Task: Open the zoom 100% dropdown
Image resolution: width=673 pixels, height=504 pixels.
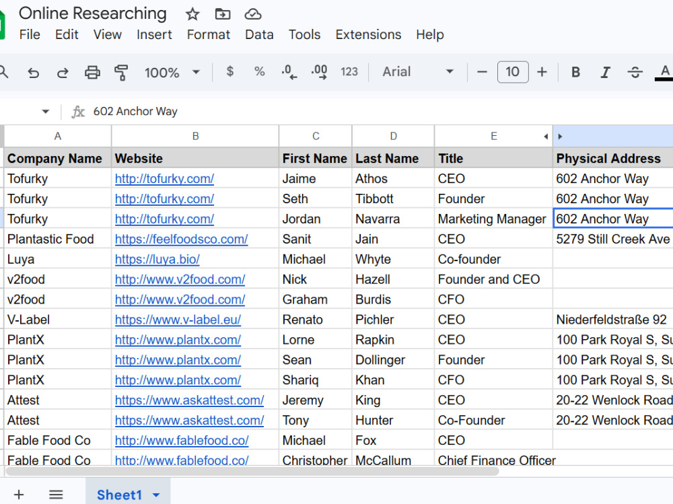Action: coord(172,72)
